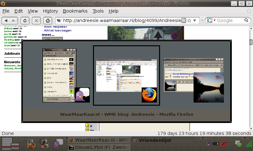This screenshot has height=151, width=253.
Task: Open the Google search engine dropdown
Action: [x=211, y=21]
